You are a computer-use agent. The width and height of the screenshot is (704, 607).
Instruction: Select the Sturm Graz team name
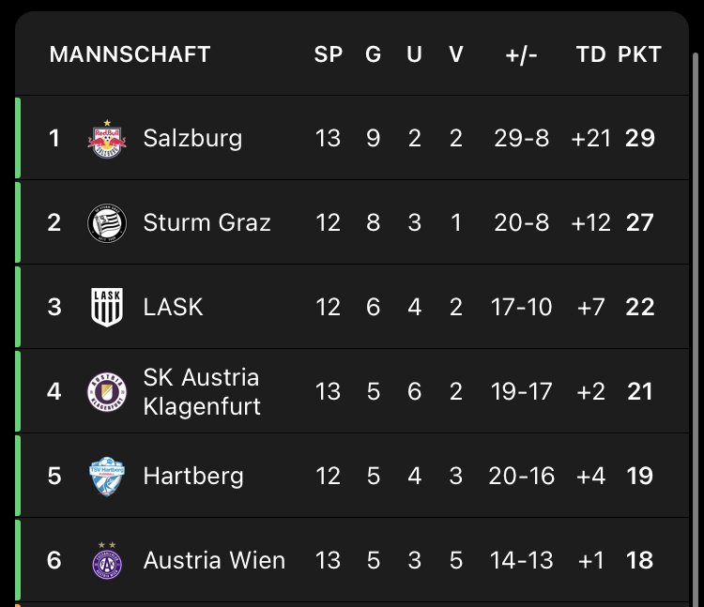click(x=207, y=222)
